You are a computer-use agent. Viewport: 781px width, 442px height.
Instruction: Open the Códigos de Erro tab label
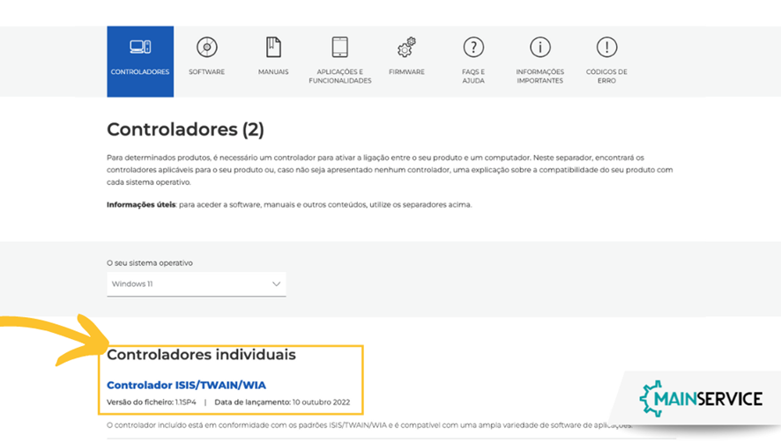click(x=606, y=76)
